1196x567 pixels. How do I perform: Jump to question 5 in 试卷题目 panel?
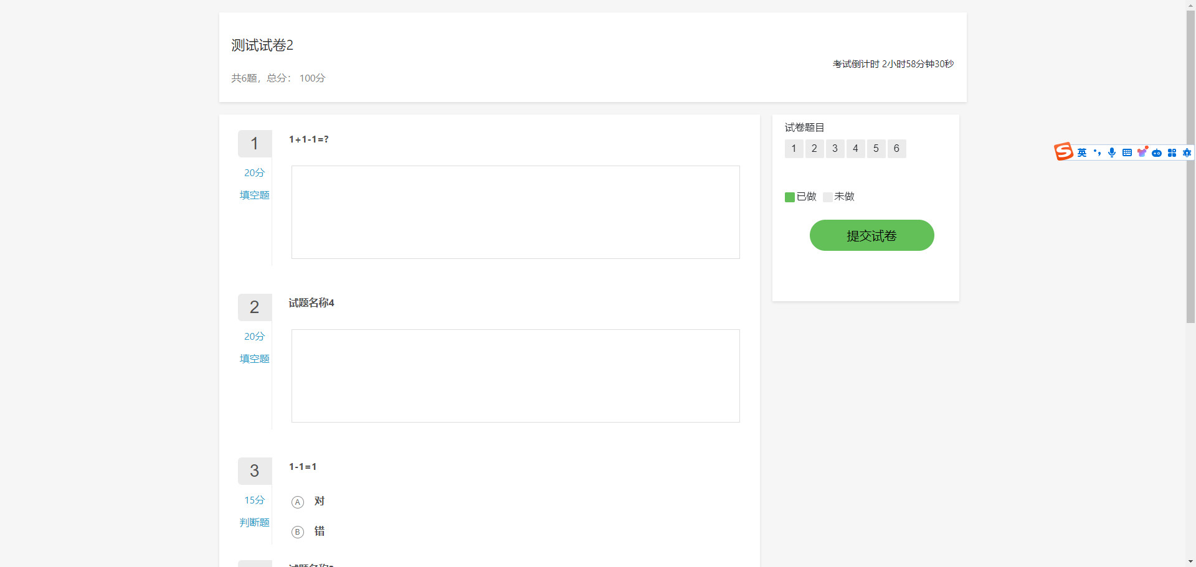(x=876, y=149)
